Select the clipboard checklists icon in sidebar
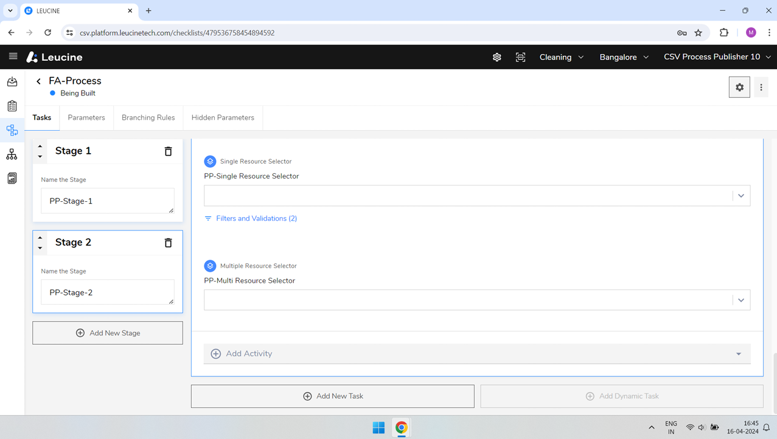The image size is (777, 439). coord(12,106)
